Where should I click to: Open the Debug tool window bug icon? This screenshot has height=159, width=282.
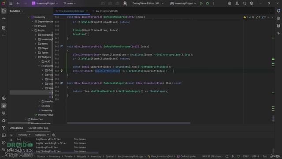4,121
